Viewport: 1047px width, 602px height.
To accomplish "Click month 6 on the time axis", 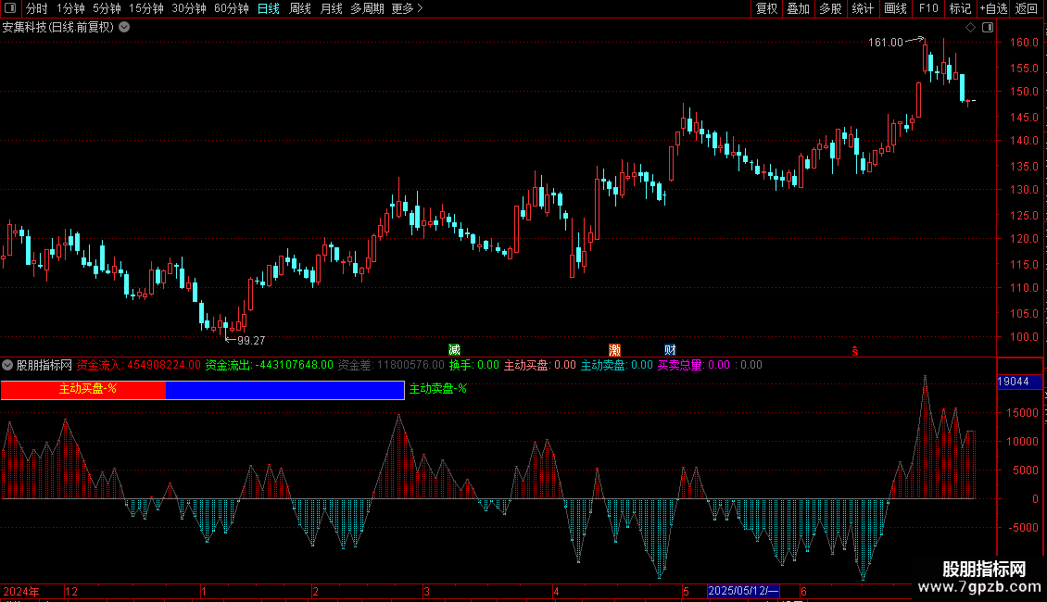I will pyautogui.click(x=803, y=591).
